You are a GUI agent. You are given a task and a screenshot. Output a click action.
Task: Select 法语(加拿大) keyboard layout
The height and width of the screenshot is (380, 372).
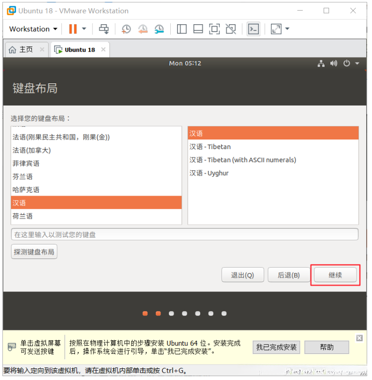coord(96,150)
